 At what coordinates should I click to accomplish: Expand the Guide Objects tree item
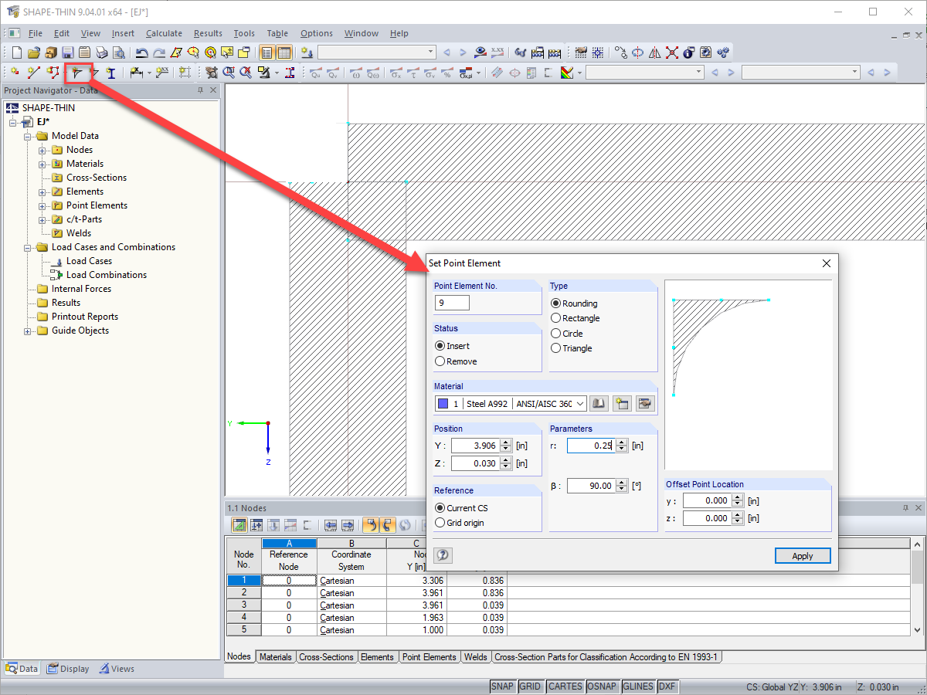(x=28, y=331)
